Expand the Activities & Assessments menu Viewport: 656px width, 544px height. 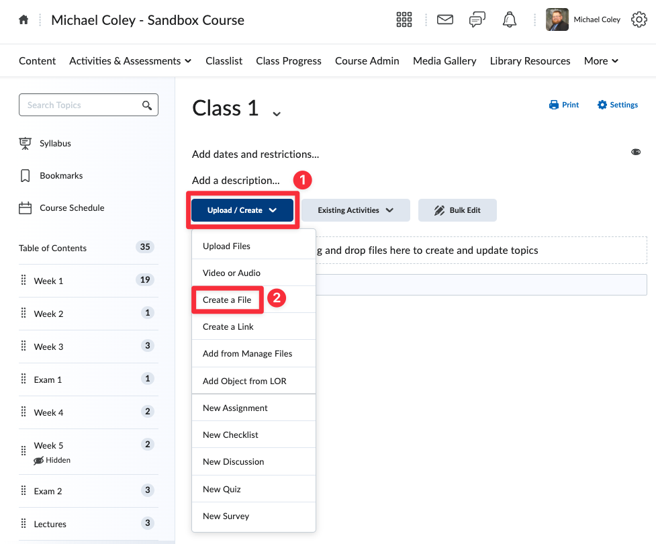click(130, 61)
